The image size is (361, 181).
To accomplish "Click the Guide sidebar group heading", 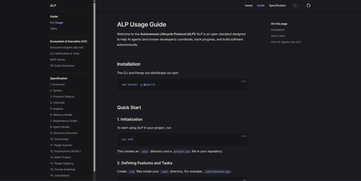I will (x=54, y=17).
